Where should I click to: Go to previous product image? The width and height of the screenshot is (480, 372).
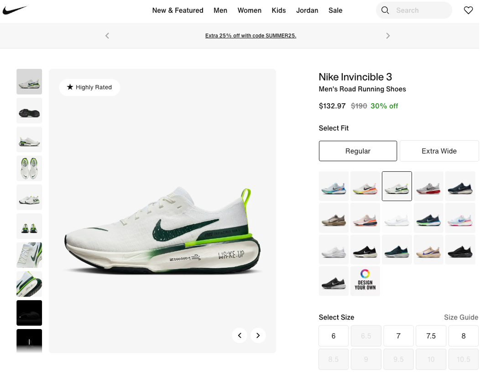coord(240,335)
